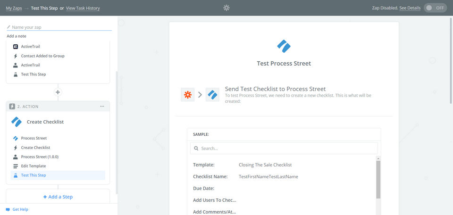Toggle the Zap ON/OFF switch
The image size is (453, 215).
[x=436, y=8]
